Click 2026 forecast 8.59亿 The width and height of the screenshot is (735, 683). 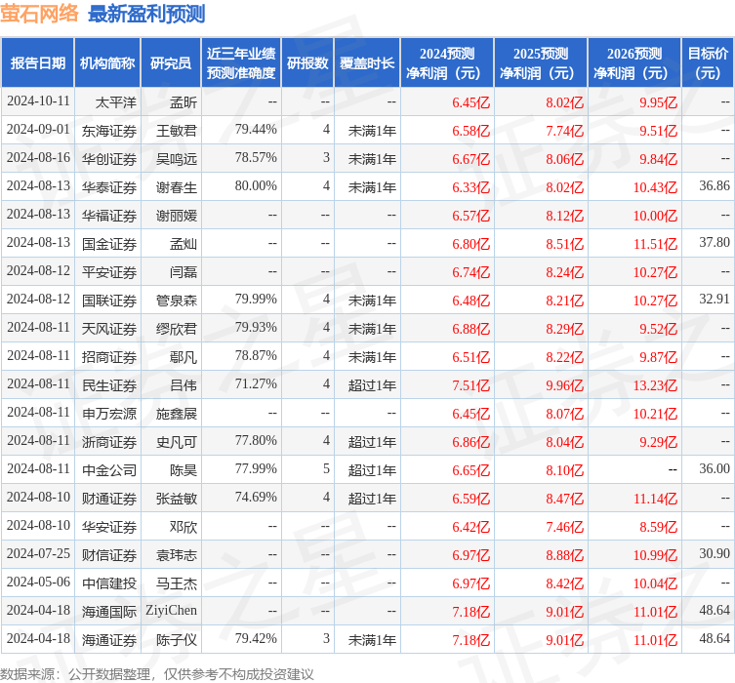pos(659,527)
